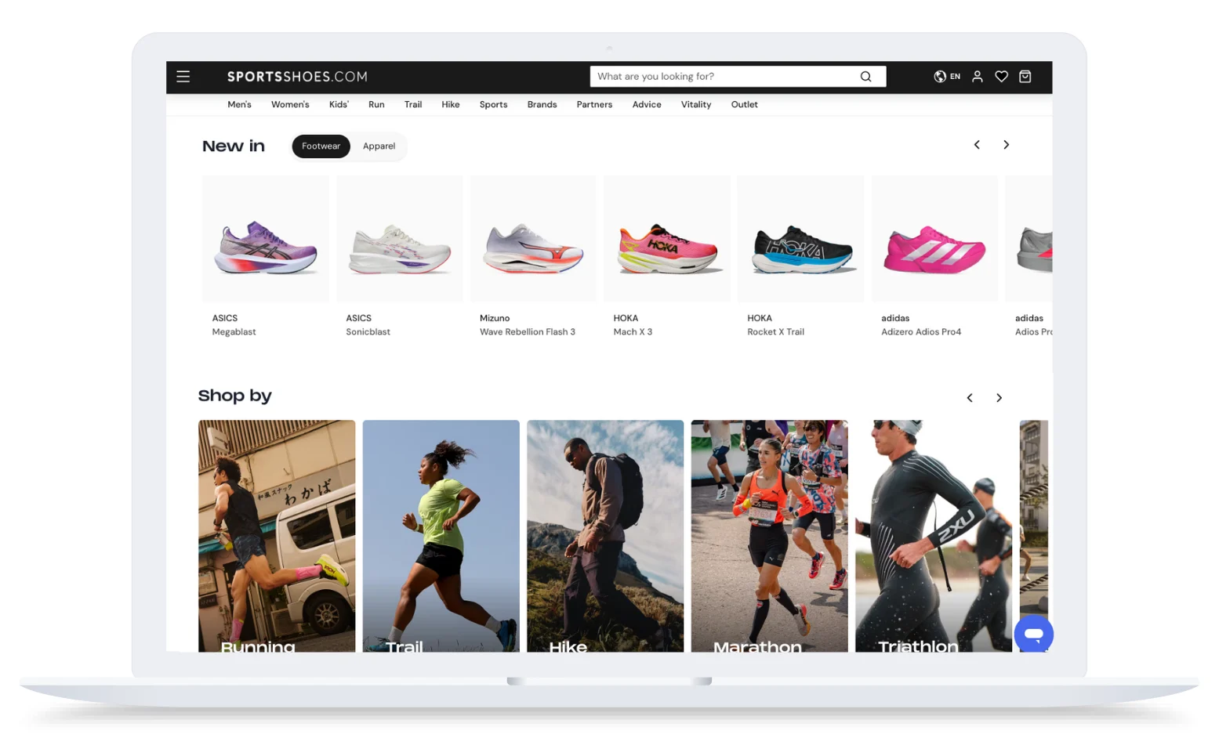Open the Outlet menu

point(744,104)
